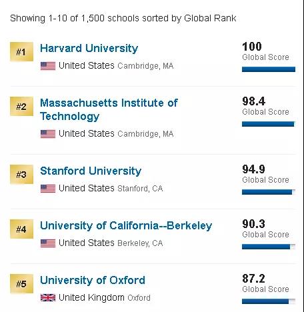Open the University of Oxford link
The width and height of the screenshot is (304, 312).
93,280
